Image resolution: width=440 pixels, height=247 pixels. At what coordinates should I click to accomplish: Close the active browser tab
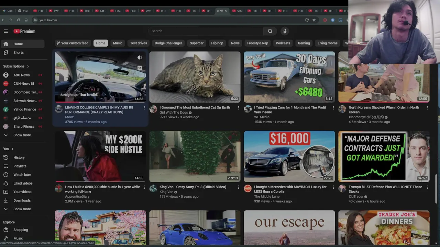[226, 11]
